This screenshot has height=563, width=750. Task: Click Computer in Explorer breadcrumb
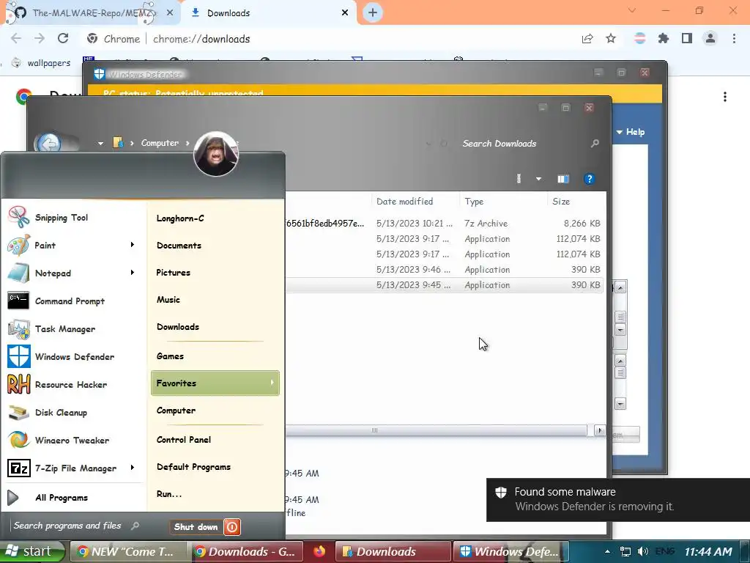pos(160,143)
